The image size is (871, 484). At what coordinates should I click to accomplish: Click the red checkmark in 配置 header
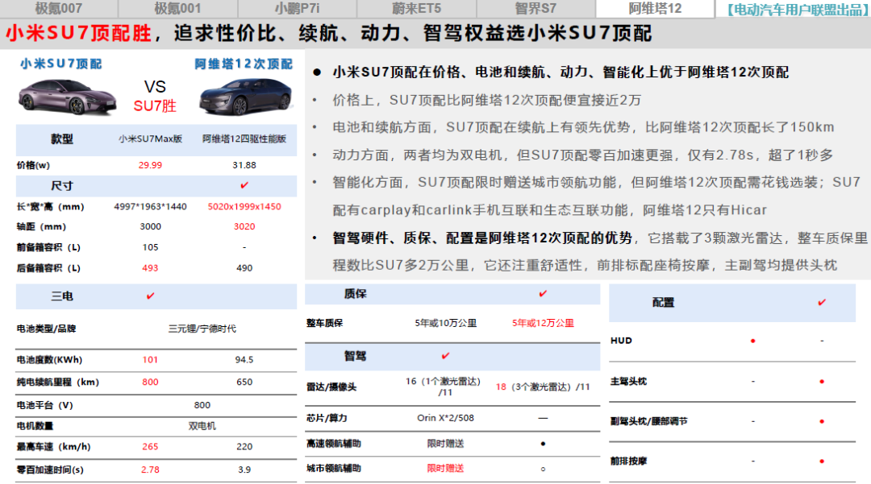(x=822, y=302)
